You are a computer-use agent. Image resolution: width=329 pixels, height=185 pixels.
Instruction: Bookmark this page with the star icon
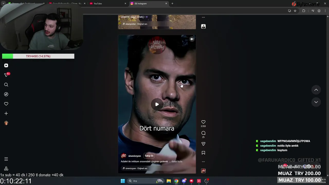295,11
